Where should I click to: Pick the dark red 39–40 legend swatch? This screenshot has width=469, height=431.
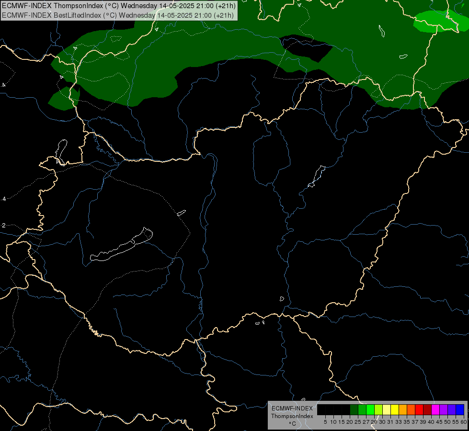(x=427, y=409)
